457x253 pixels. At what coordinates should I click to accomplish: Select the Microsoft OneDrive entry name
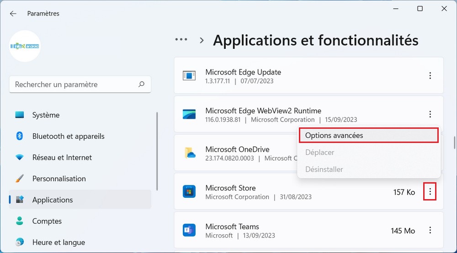coord(237,149)
